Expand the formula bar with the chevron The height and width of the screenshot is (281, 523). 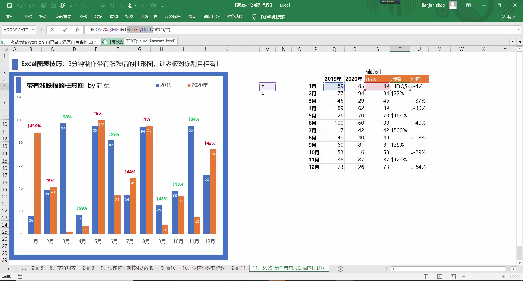(518, 29)
